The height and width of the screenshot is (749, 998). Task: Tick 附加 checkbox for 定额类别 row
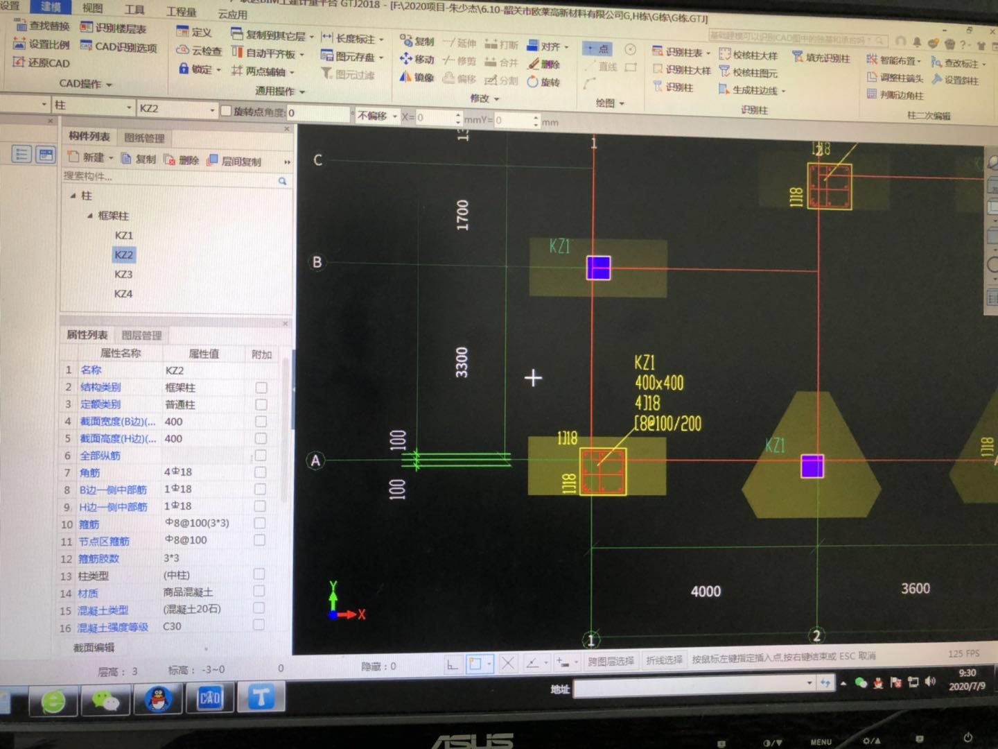[261, 404]
